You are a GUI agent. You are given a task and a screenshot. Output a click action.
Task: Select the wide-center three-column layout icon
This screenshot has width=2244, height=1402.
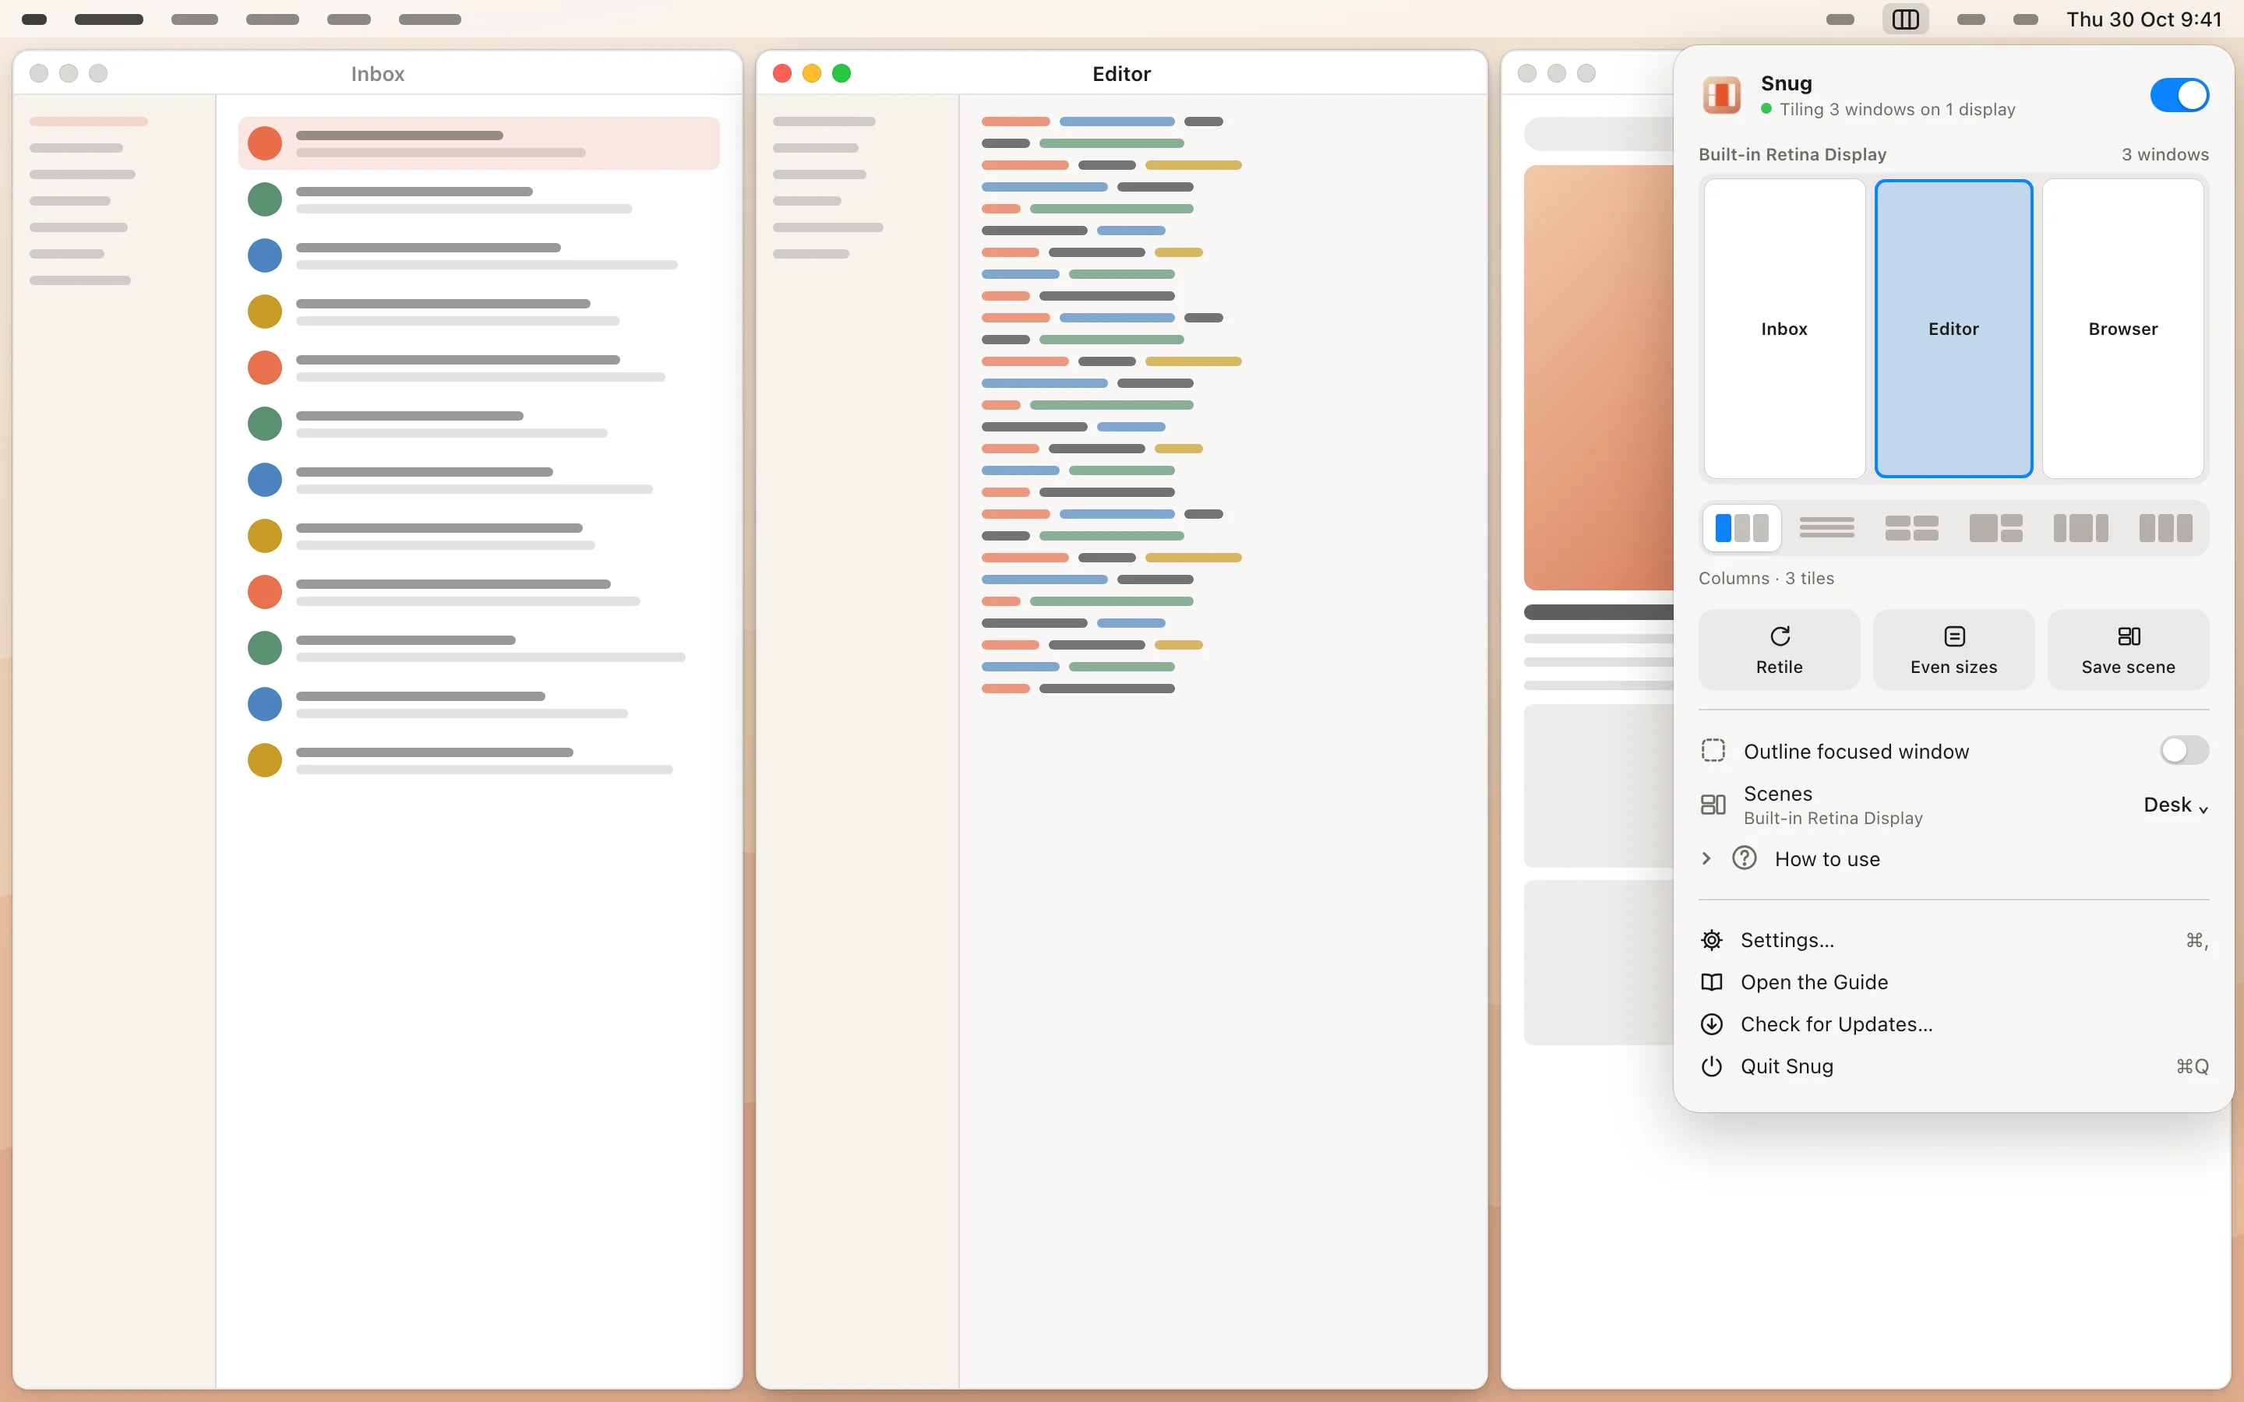click(2081, 529)
